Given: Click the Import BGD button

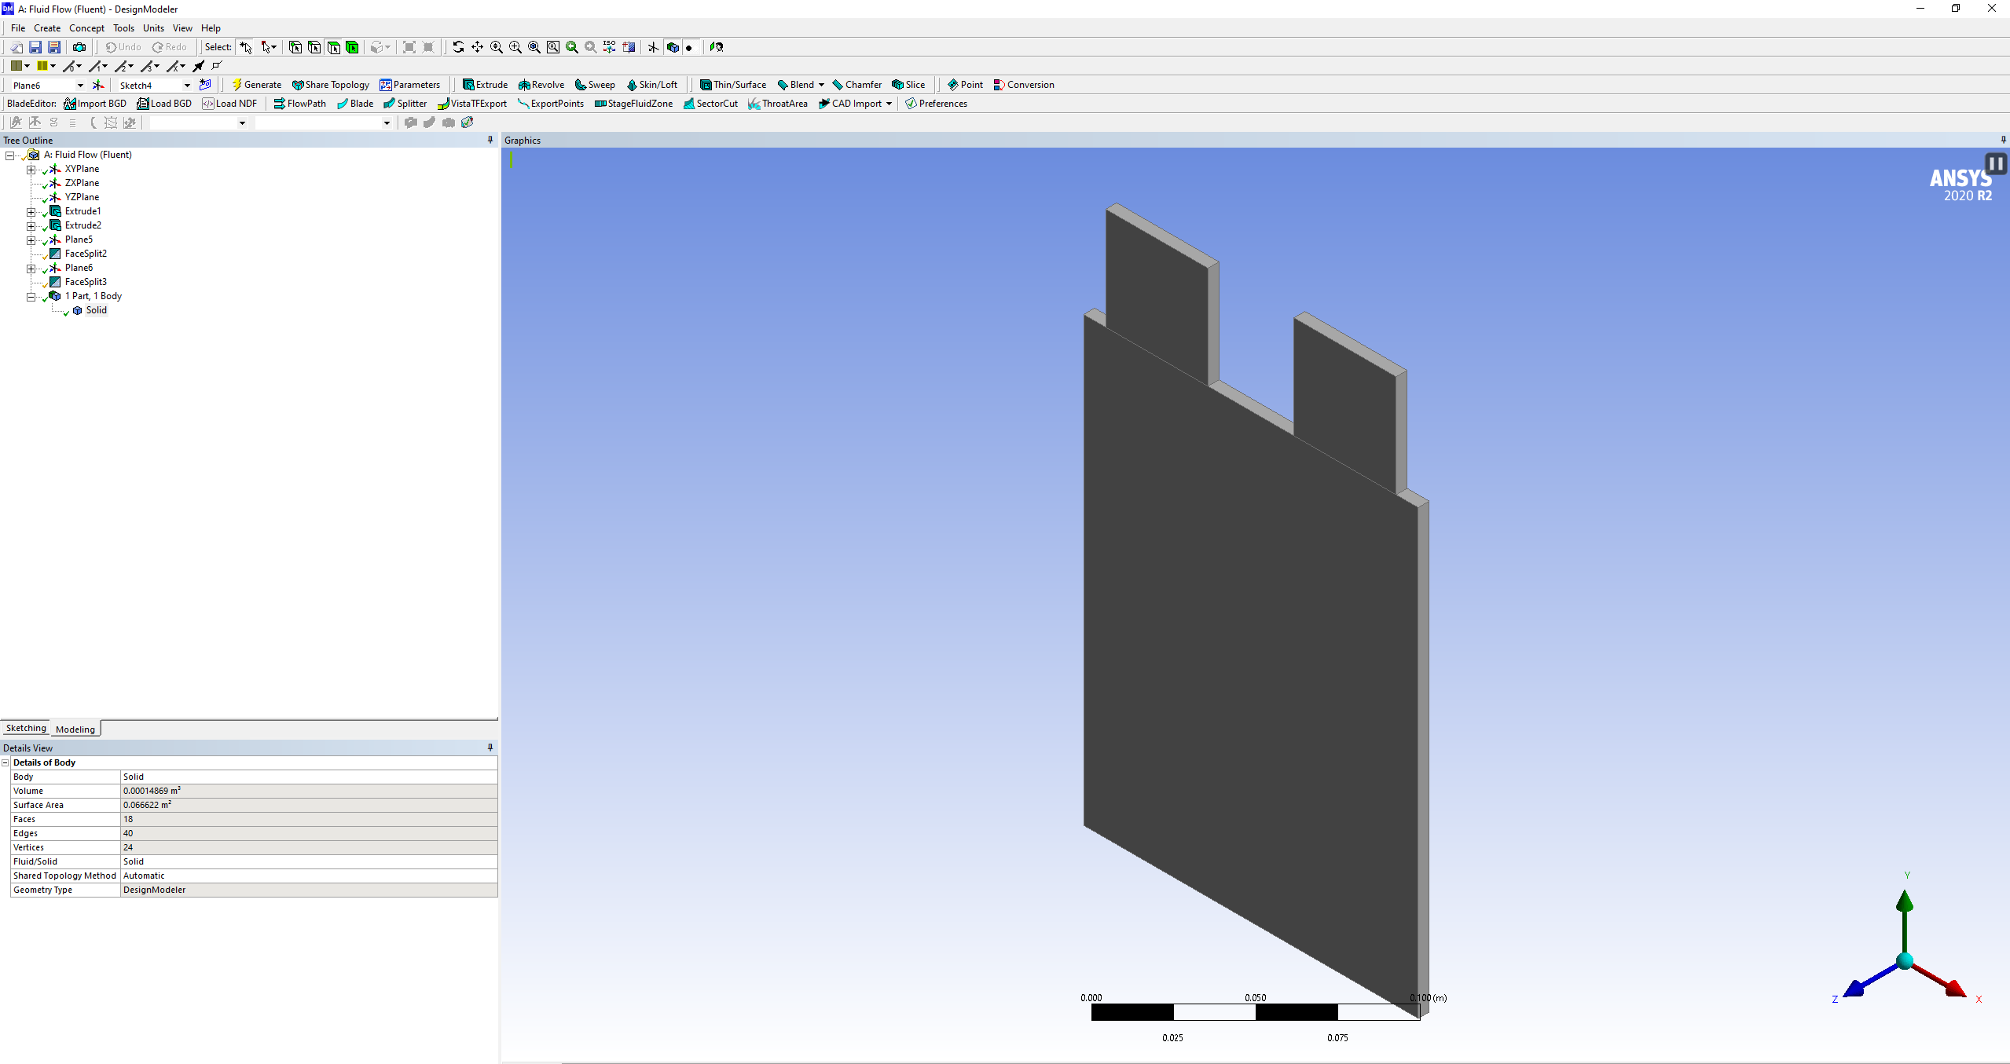Looking at the screenshot, I should point(95,104).
